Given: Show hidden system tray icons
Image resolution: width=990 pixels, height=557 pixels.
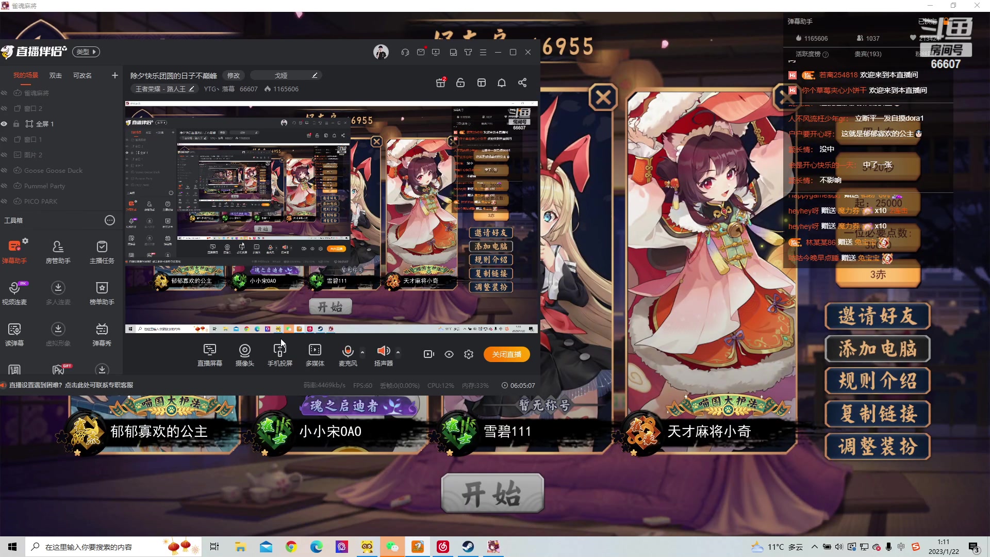Looking at the screenshot, I should pyautogui.click(x=815, y=547).
